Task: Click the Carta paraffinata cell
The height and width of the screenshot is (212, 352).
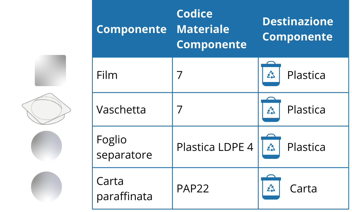Action: [132, 189]
